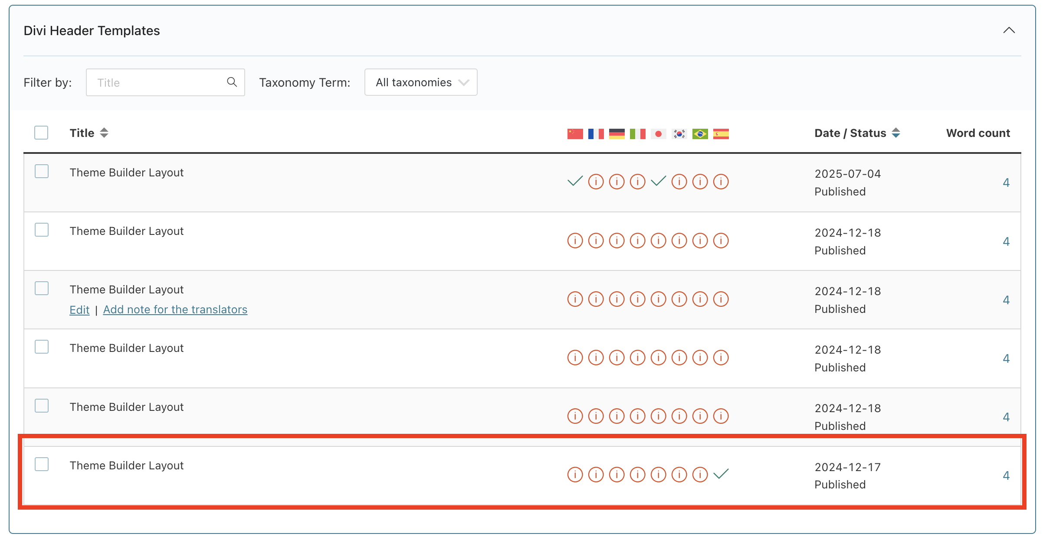Viewport: 1043px width, 540px height.
Task: Click the Chinese checkmark in the 2025-07-04 row
Action: (x=575, y=181)
